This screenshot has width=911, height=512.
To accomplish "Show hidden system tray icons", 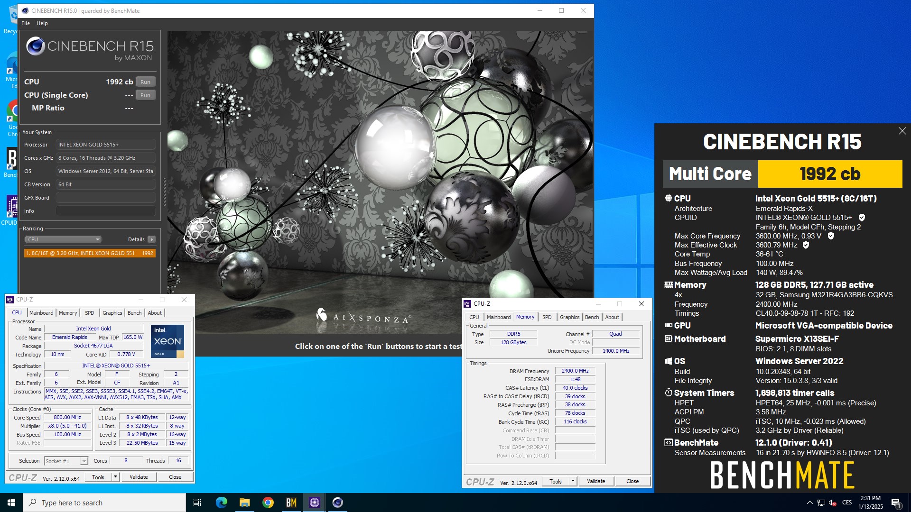I will [809, 503].
